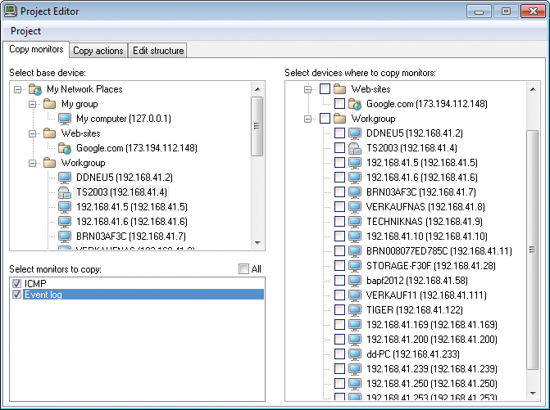The image size is (550, 410).
Task: Select 192.168.41.200 row in target tree
Action: (431, 340)
